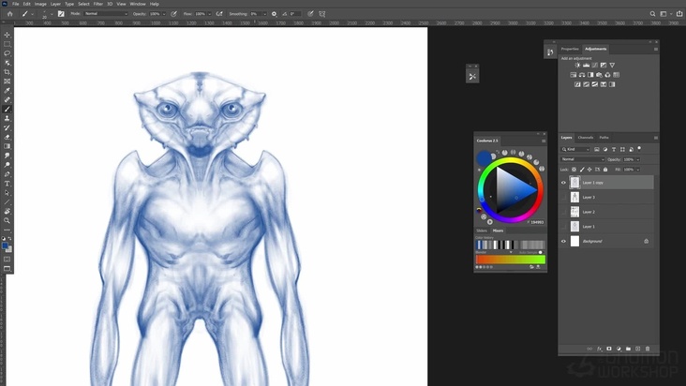This screenshot has width=686, height=386.
Task: Hide Layer 1 copy via eye icon
Action: pyautogui.click(x=563, y=183)
